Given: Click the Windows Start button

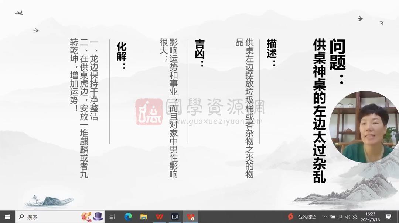Looking at the screenshot, I should tap(7, 217).
